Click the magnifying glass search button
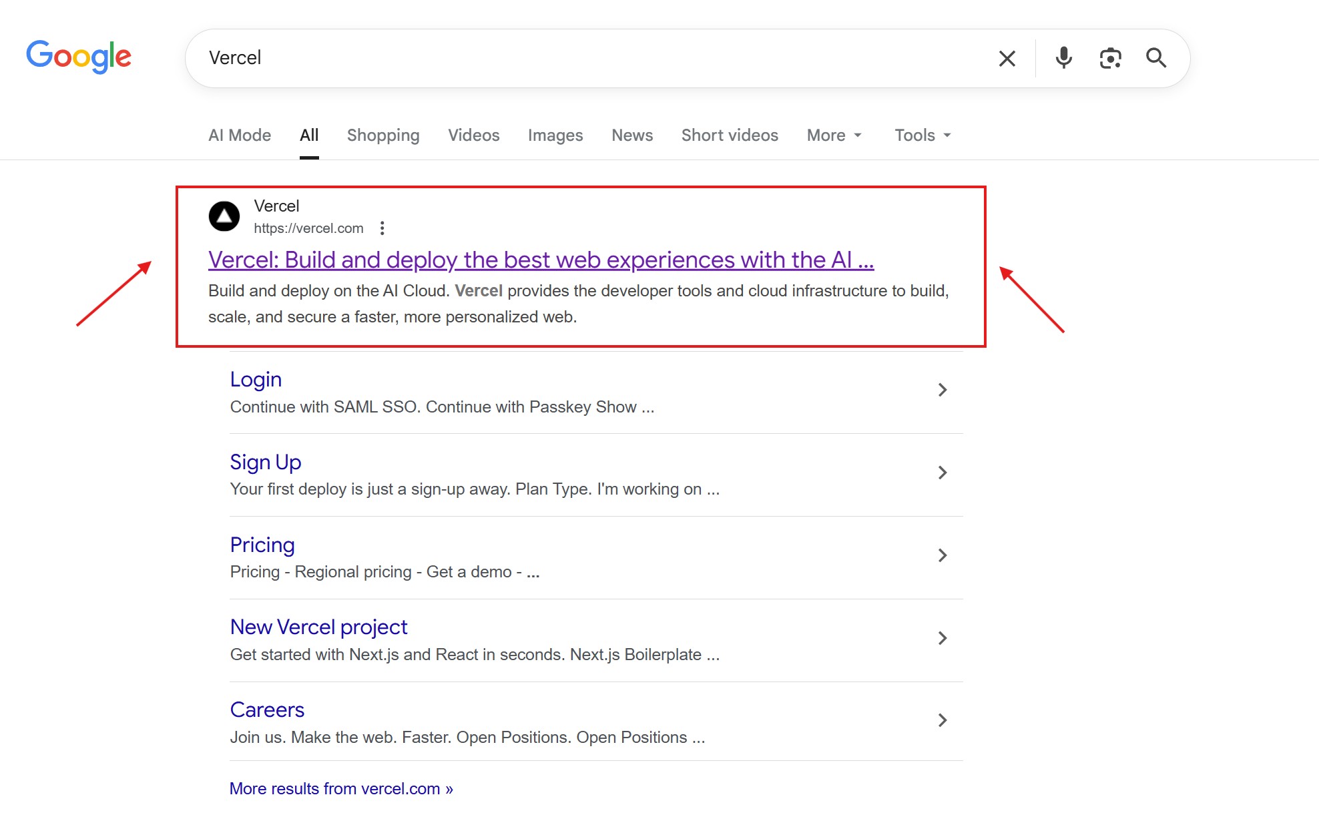This screenshot has height=831, width=1319. click(1156, 58)
